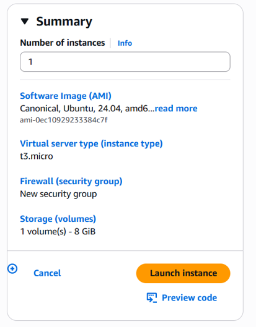Collapse the Summary section triangle
This screenshot has width=256, height=327.
[25, 21]
